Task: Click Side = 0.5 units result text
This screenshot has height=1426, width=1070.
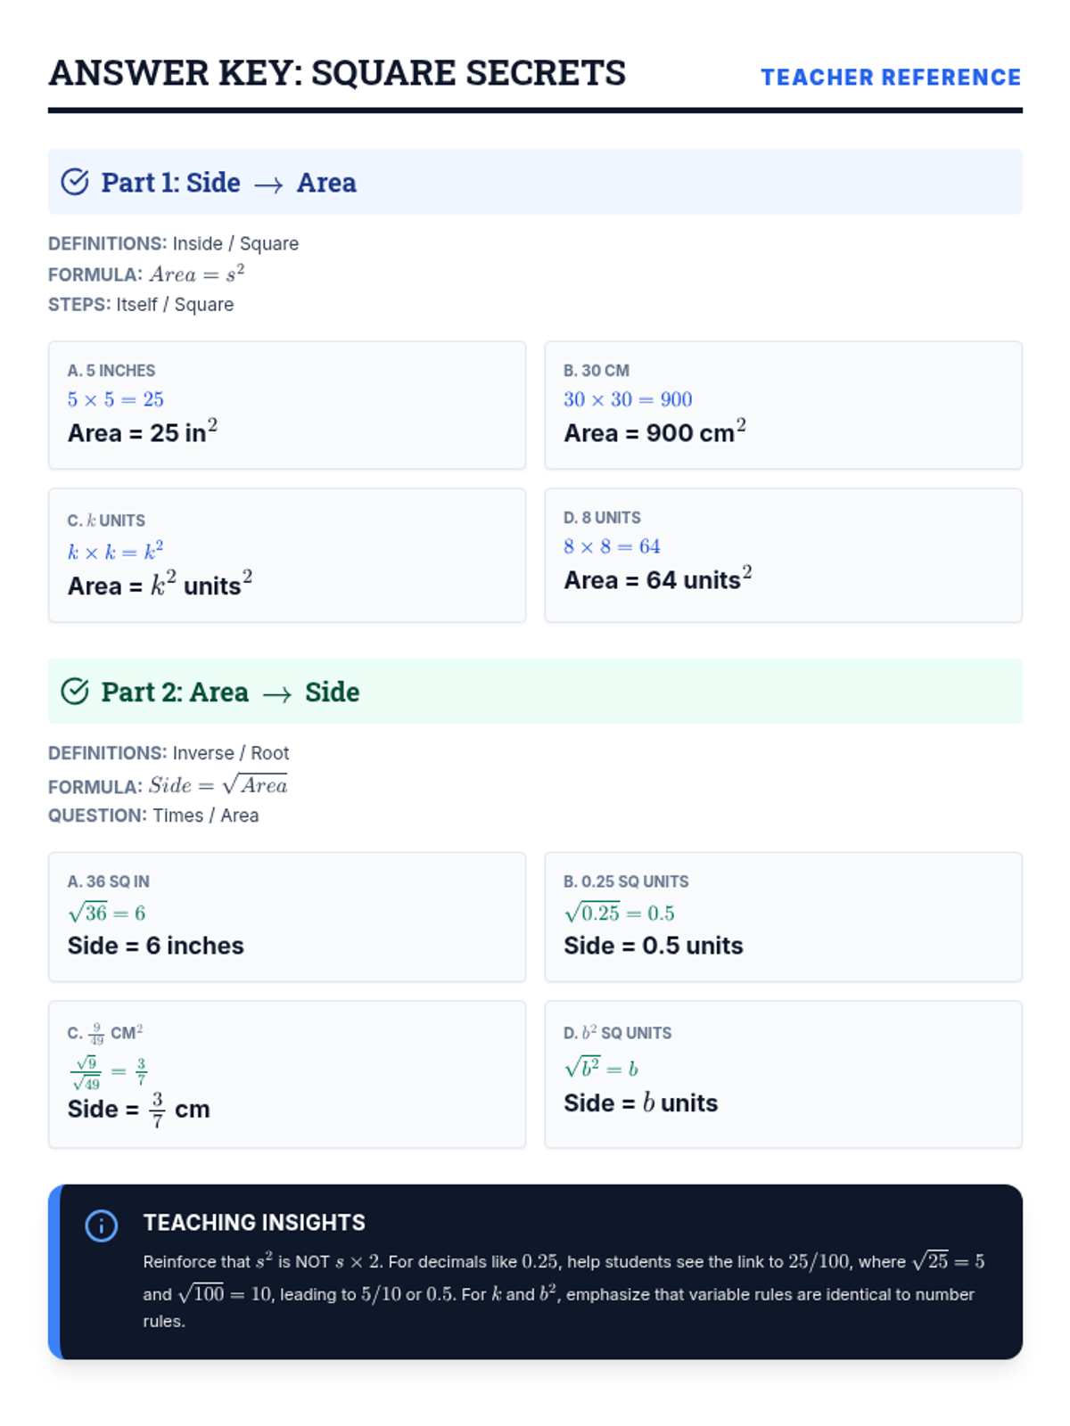Action: 654,946
